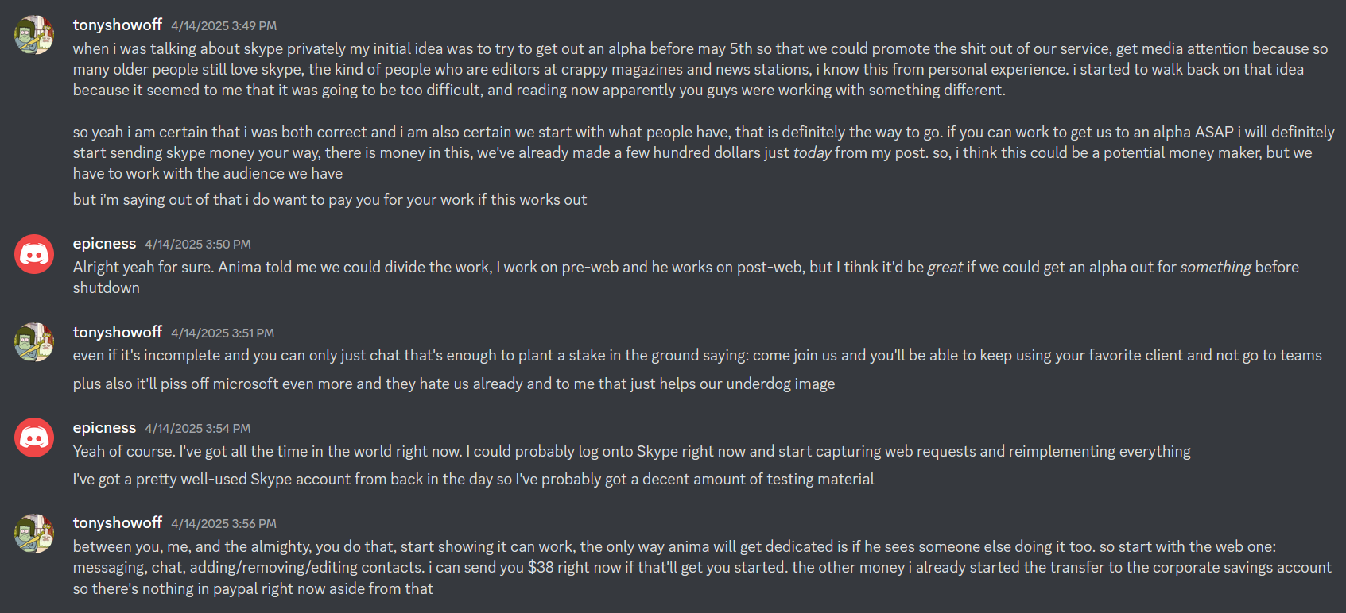Open tonyshowoff's profile from the 3:49 PM username
The height and width of the screenshot is (613, 1346).
pyautogui.click(x=118, y=25)
